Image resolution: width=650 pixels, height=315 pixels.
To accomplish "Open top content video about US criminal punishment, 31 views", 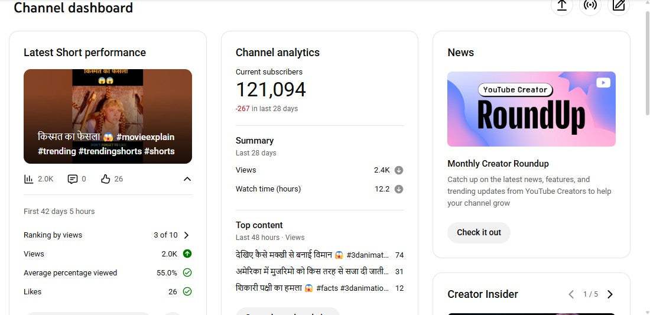I will point(320,271).
